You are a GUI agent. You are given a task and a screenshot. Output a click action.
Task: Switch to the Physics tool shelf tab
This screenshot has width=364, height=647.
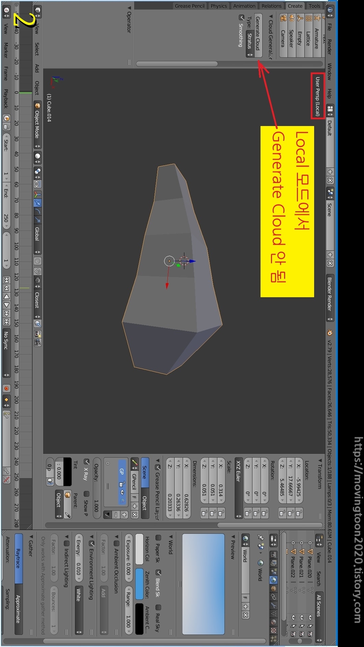coord(219,6)
